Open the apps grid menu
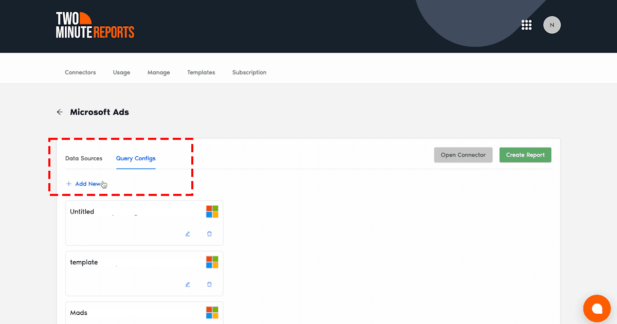 point(526,25)
